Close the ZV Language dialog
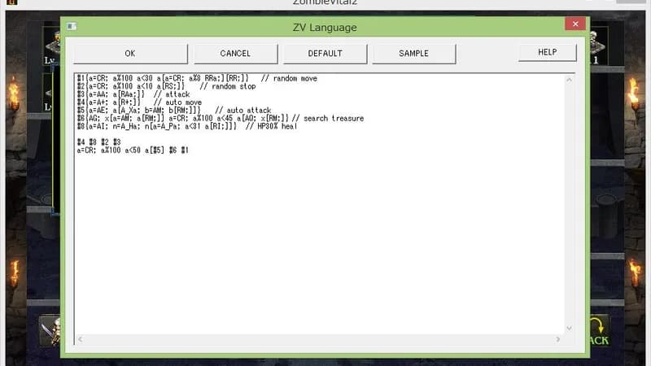The width and height of the screenshot is (651, 366). click(575, 24)
